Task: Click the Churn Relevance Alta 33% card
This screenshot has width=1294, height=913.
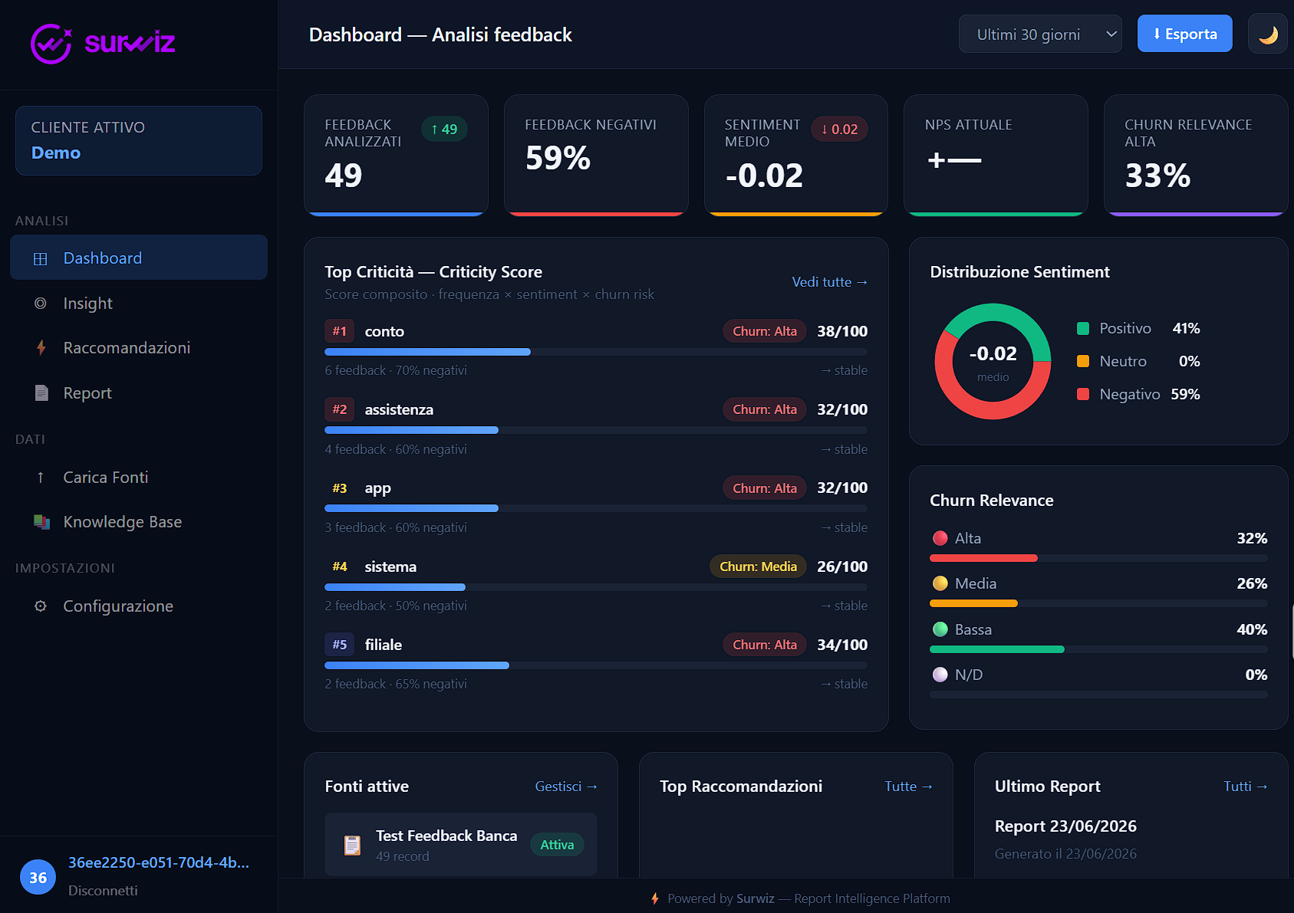Action: (1196, 156)
